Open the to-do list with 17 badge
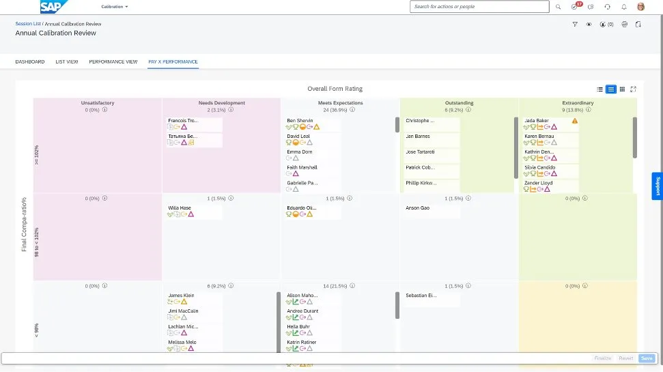The height and width of the screenshot is (372, 663). 575,7
